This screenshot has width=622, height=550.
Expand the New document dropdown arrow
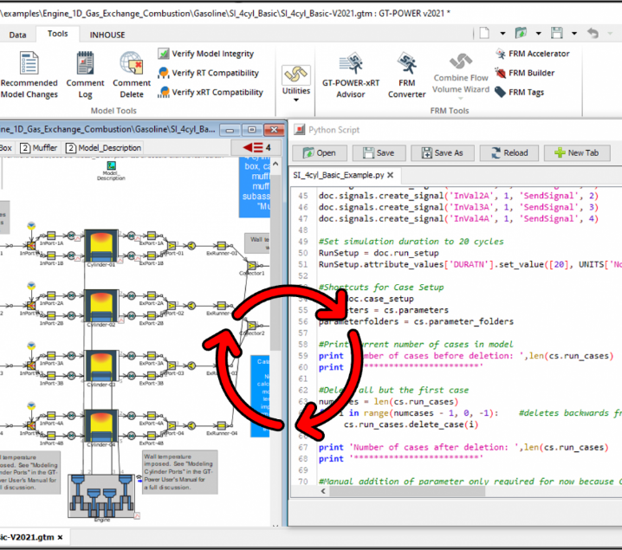(x=502, y=33)
